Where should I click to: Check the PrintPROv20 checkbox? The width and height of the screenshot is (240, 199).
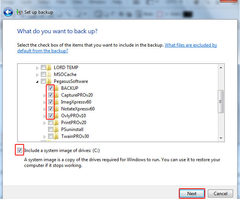tap(50, 123)
